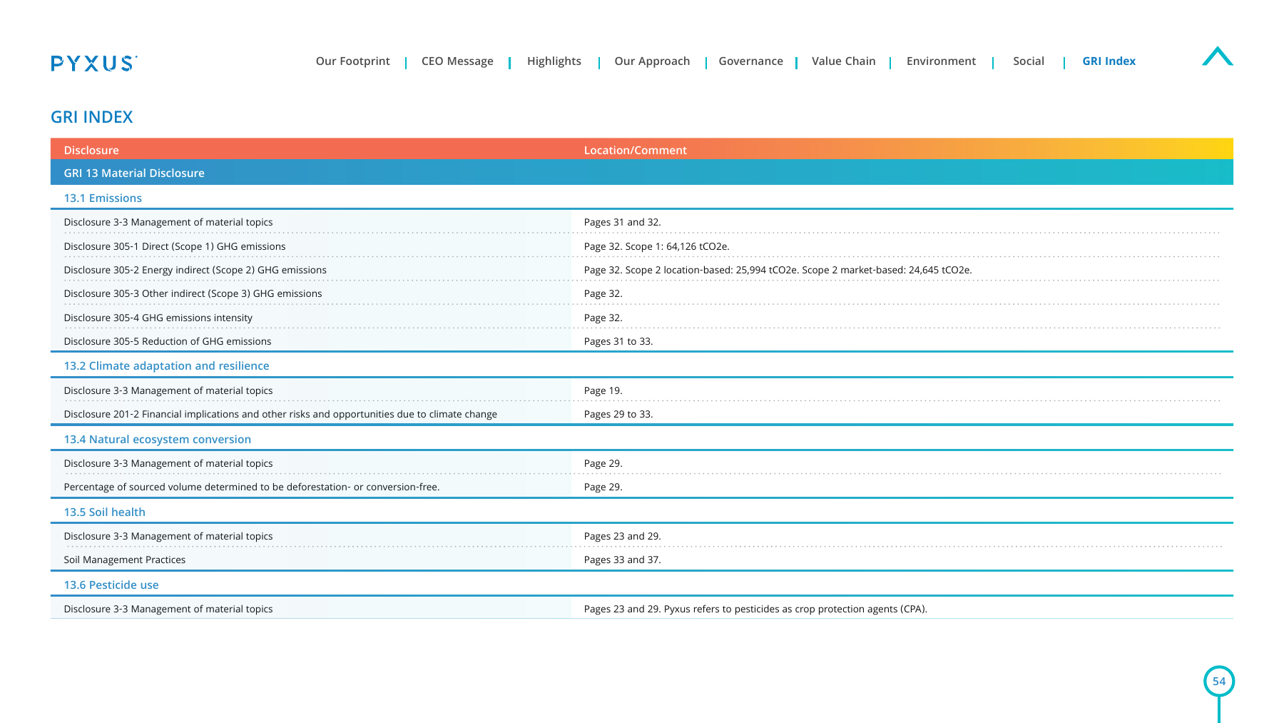Navigate to the Value Chain section
The width and height of the screenshot is (1284, 723).
pos(843,61)
